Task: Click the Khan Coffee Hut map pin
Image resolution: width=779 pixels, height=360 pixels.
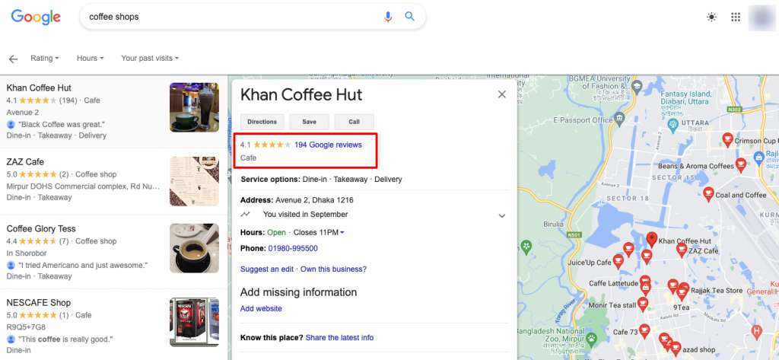Action: tap(652, 239)
